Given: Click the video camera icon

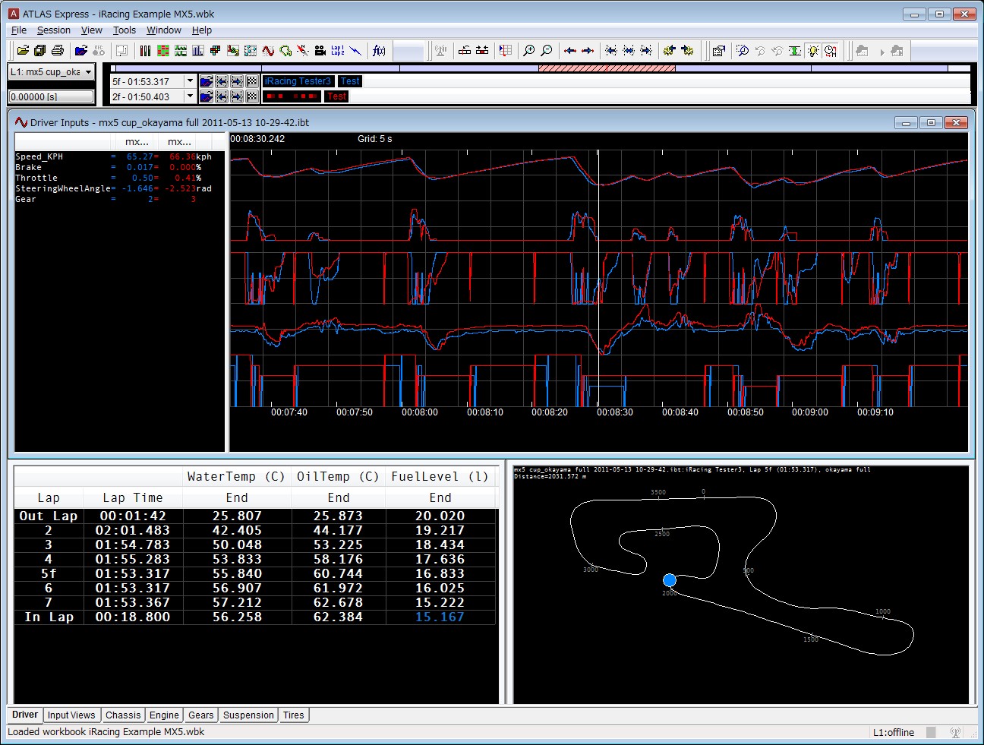Looking at the screenshot, I should (x=320, y=51).
